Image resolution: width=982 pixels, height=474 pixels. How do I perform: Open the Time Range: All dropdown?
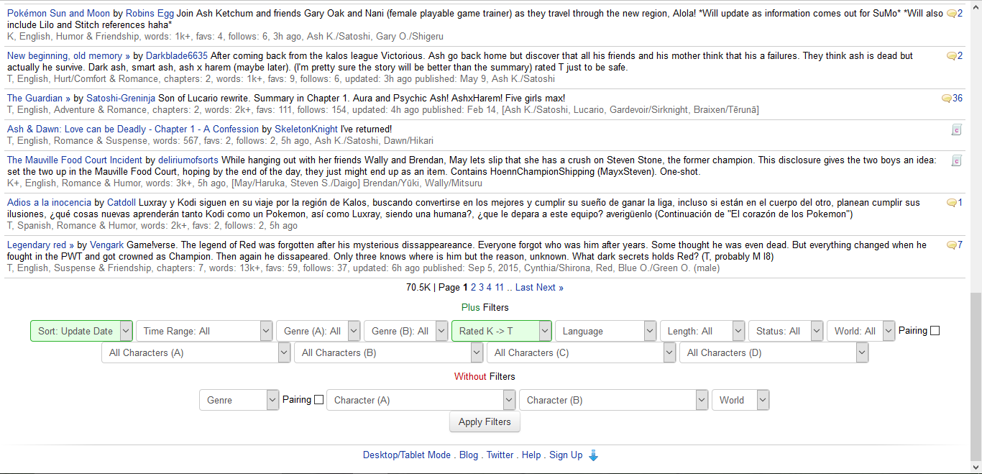point(203,331)
